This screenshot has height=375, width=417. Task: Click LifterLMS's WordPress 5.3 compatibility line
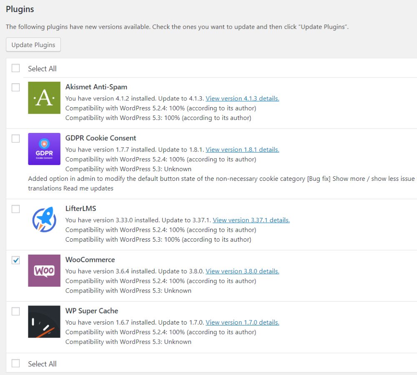(158, 240)
